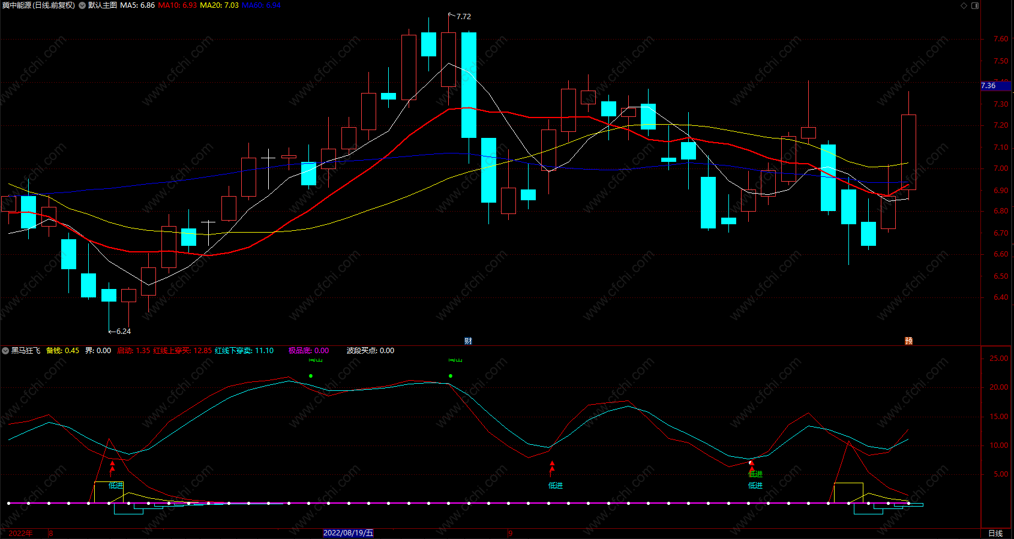Click the 6.24 low price label

coord(123,331)
